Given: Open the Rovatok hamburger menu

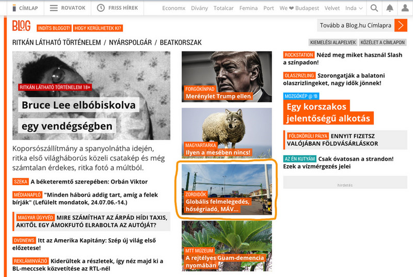Looking at the screenshot, I should click(x=68, y=8).
